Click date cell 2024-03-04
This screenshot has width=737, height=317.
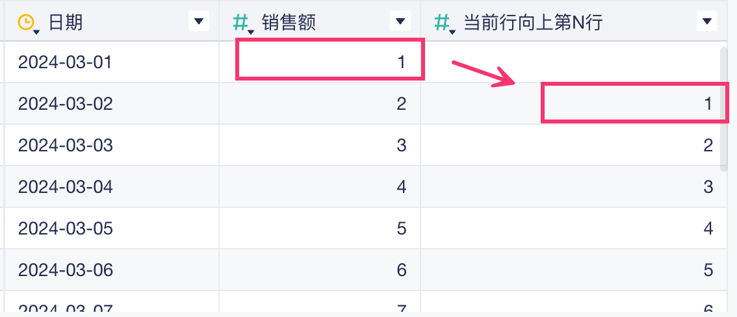(65, 187)
